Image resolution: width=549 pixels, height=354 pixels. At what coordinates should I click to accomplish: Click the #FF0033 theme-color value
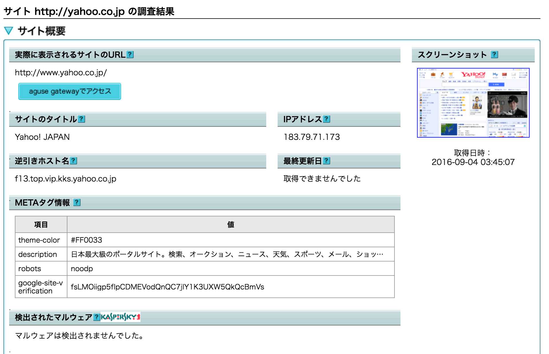(x=86, y=240)
